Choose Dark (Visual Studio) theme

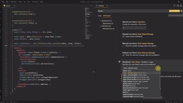click(x=141, y=77)
